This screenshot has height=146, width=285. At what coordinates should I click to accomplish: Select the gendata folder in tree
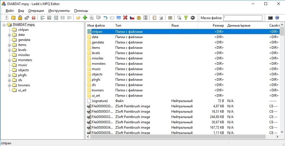[x=24, y=40]
